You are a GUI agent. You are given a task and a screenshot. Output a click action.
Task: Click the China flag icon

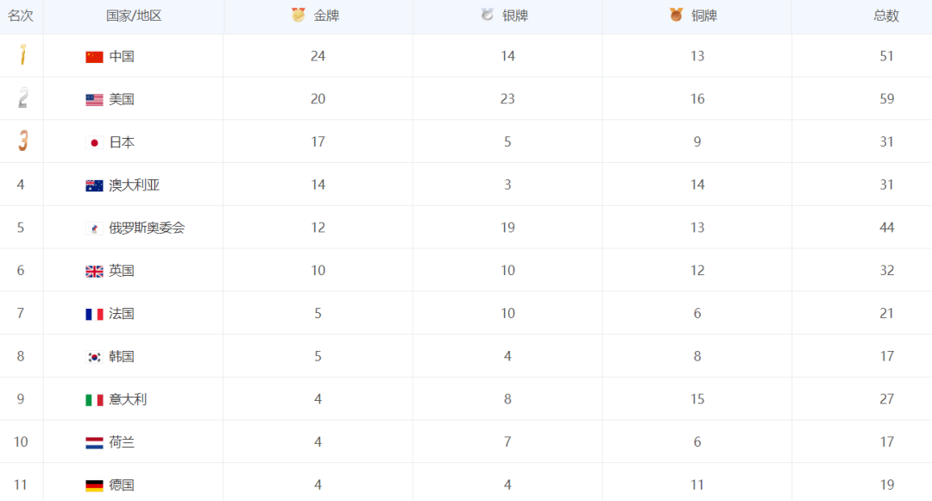[x=94, y=57]
